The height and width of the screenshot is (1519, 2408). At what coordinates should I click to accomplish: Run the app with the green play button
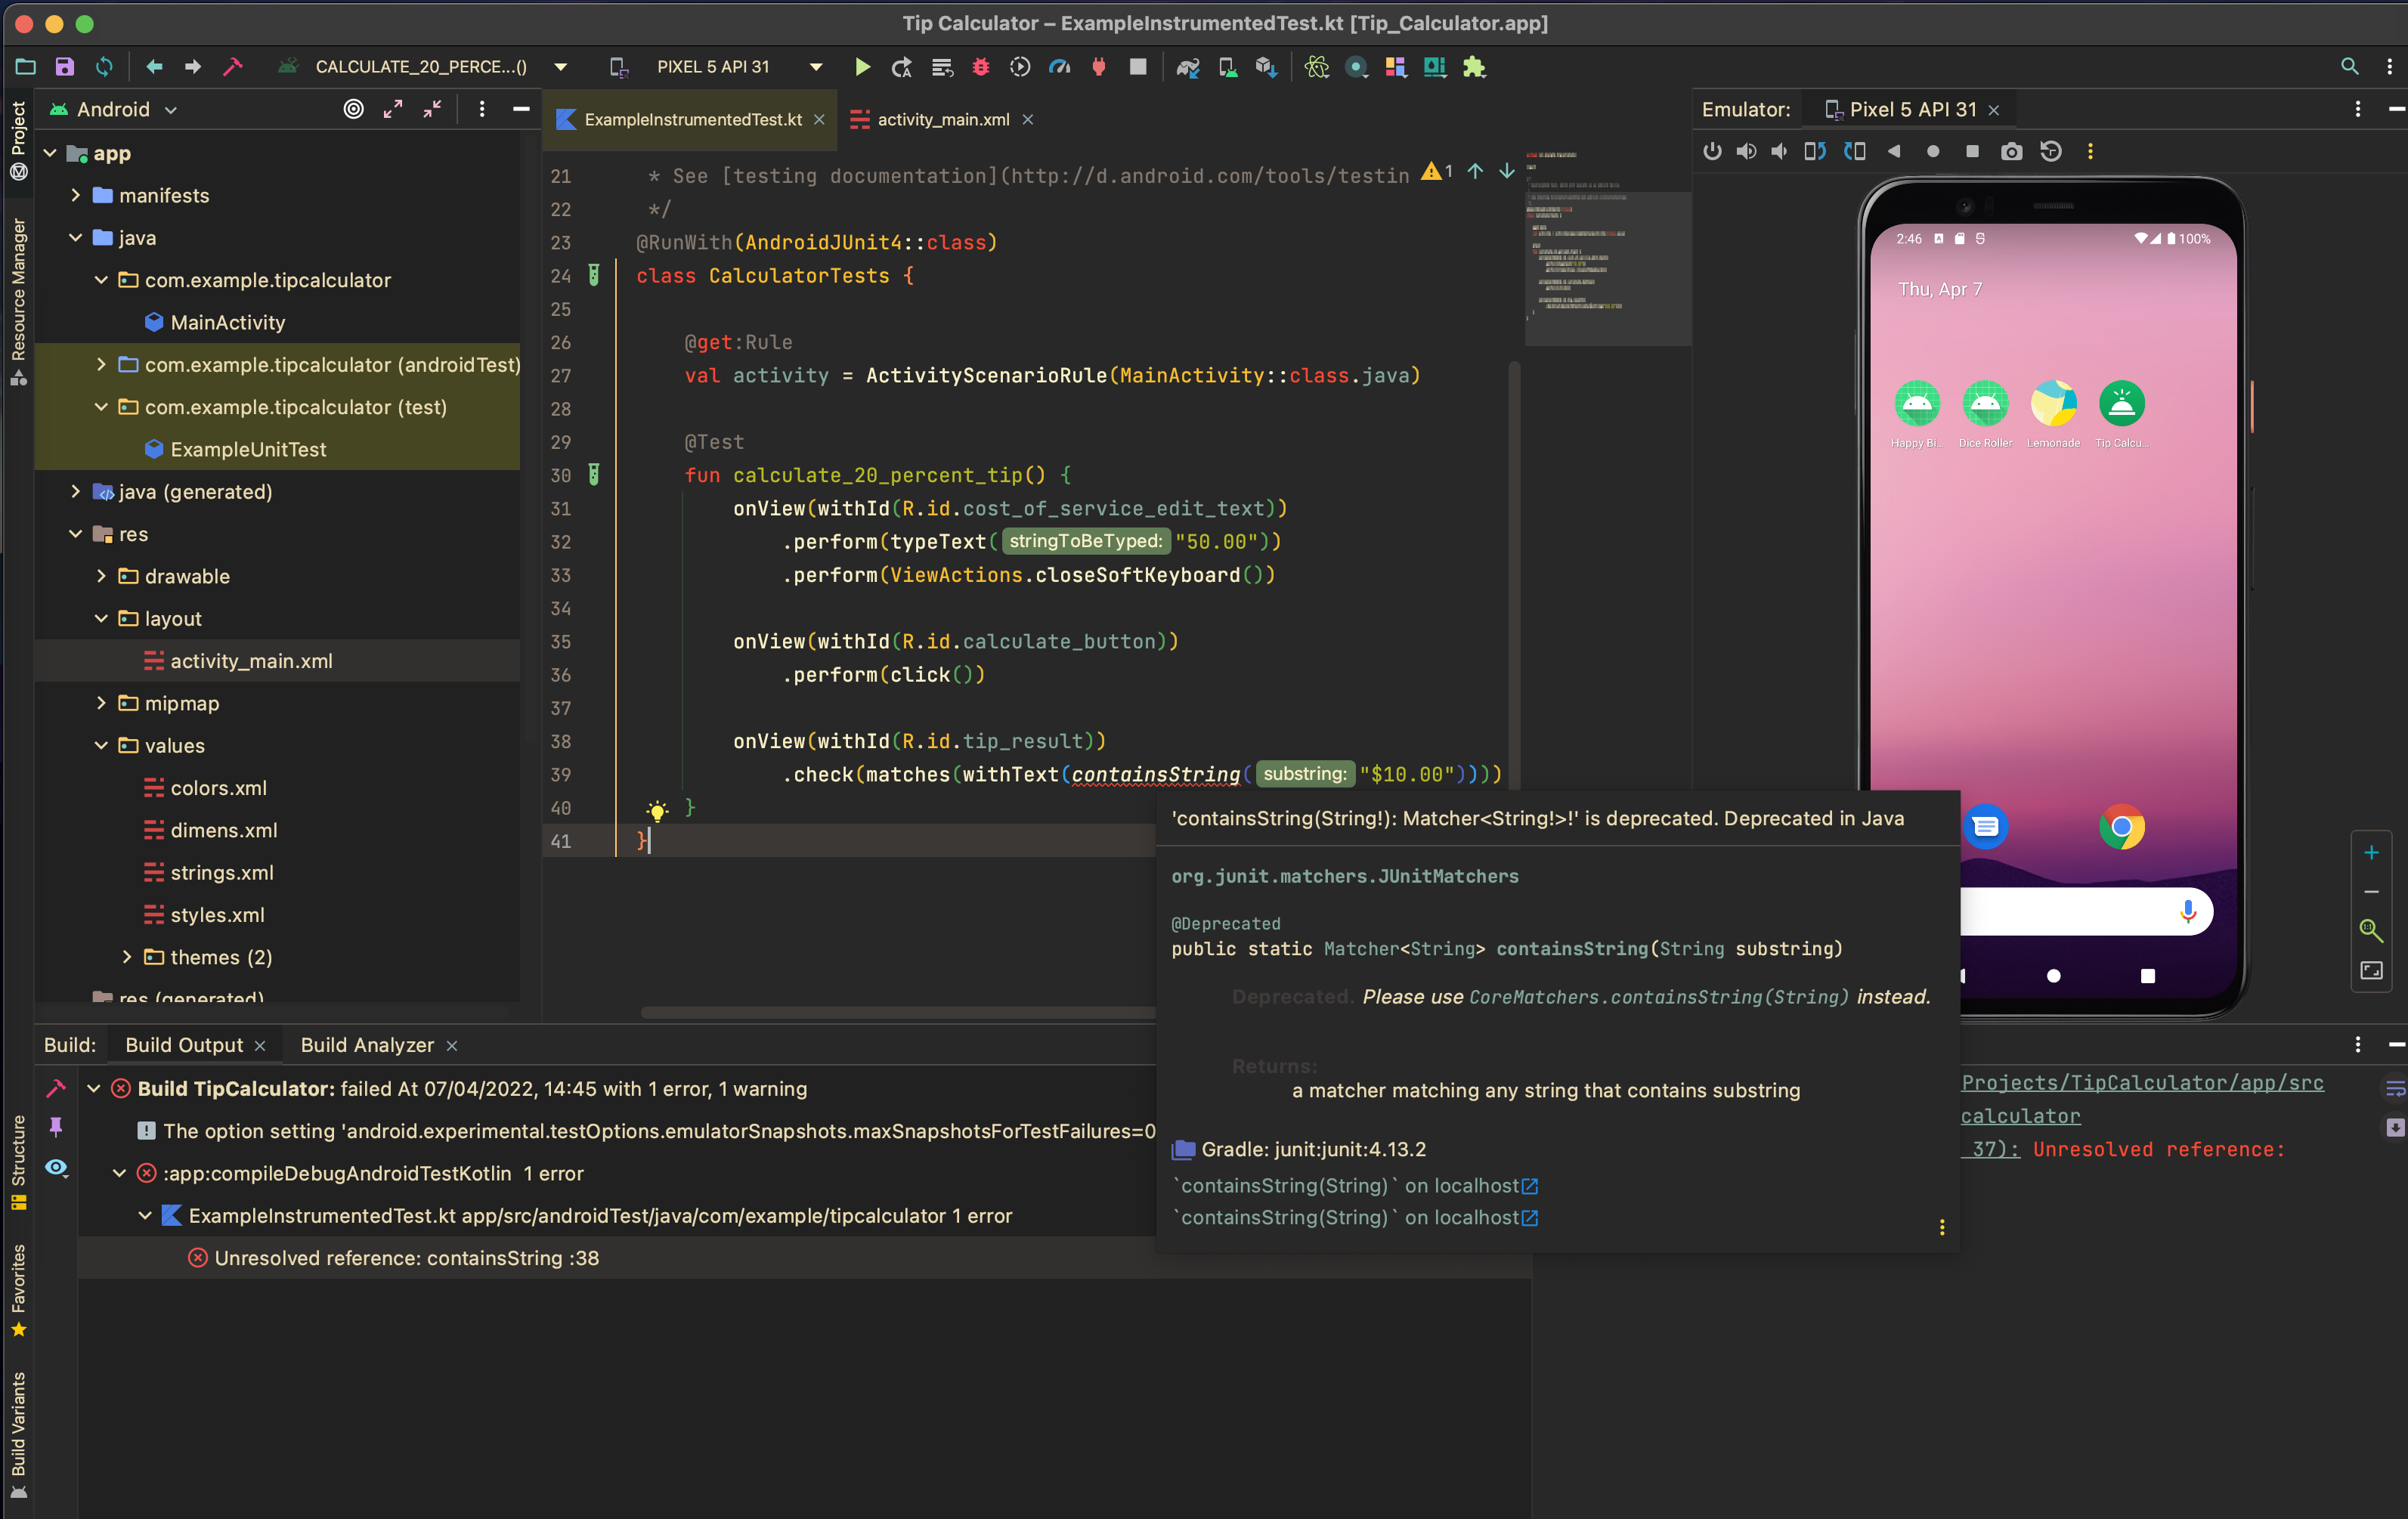(862, 67)
